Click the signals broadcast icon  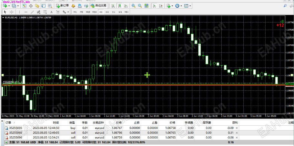(86, 6)
